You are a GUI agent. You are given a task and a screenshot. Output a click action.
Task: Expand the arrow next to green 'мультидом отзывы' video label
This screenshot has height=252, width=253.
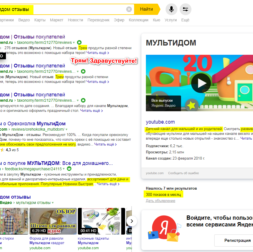[53, 203]
